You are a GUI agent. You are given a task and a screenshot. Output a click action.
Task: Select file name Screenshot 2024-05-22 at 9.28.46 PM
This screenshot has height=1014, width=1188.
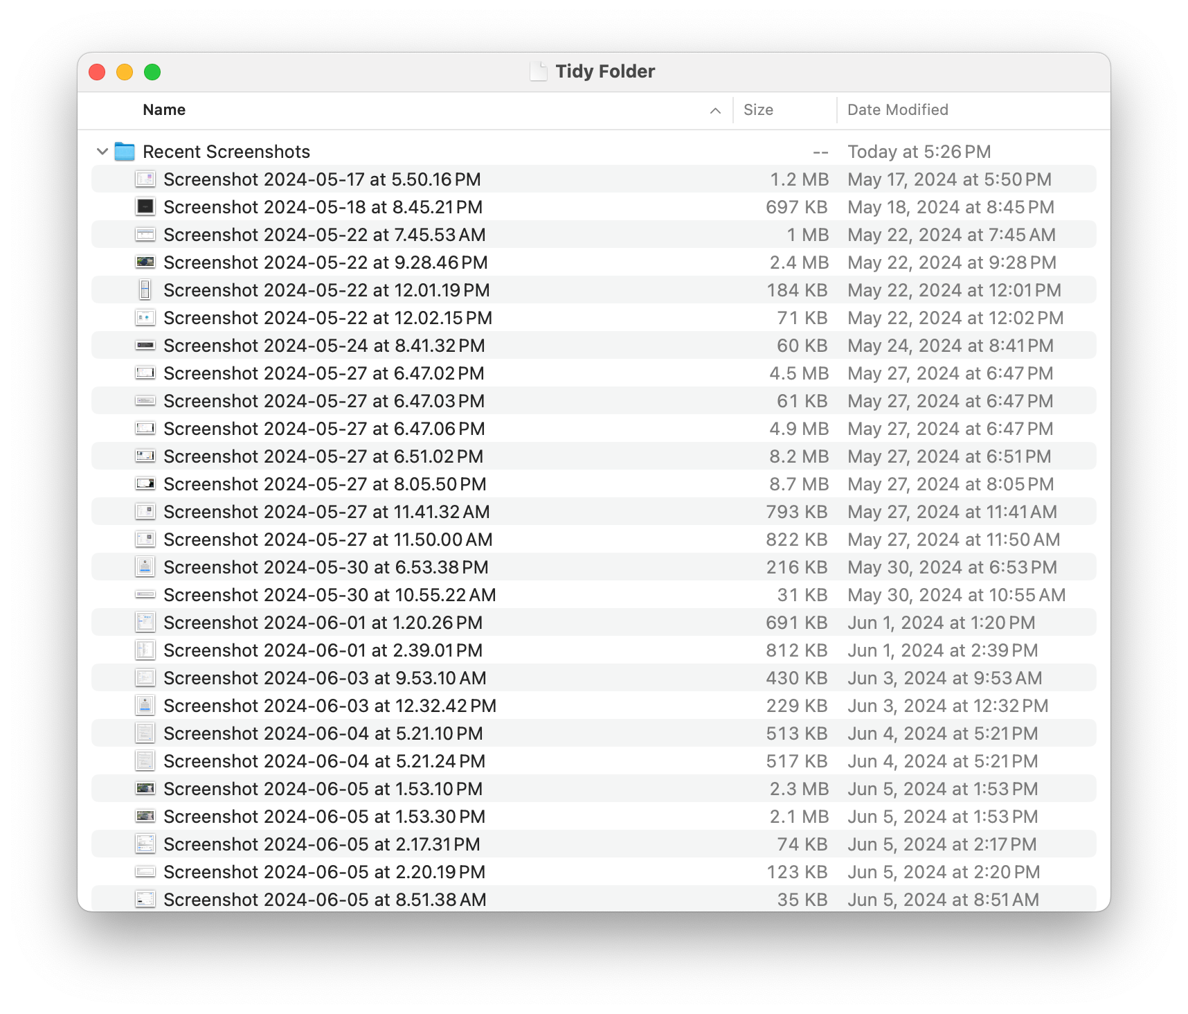(325, 263)
